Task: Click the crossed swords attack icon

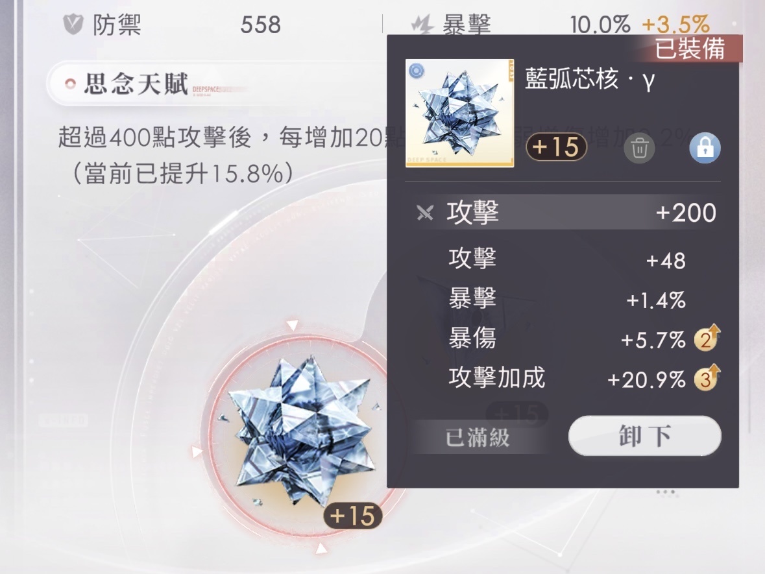Action: click(425, 213)
